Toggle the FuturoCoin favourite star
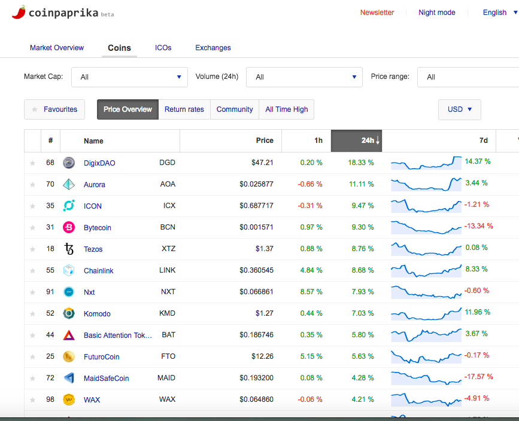Image resolution: width=519 pixels, height=421 pixels. (x=32, y=357)
